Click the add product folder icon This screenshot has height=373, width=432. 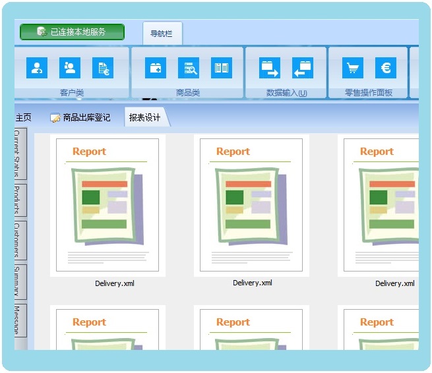click(156, 68)
